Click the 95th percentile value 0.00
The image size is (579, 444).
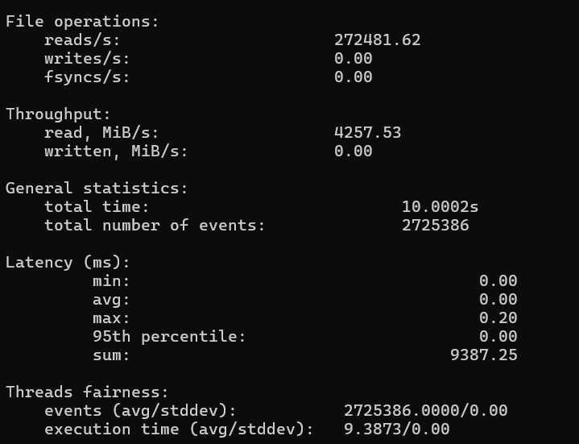point(498,337)
